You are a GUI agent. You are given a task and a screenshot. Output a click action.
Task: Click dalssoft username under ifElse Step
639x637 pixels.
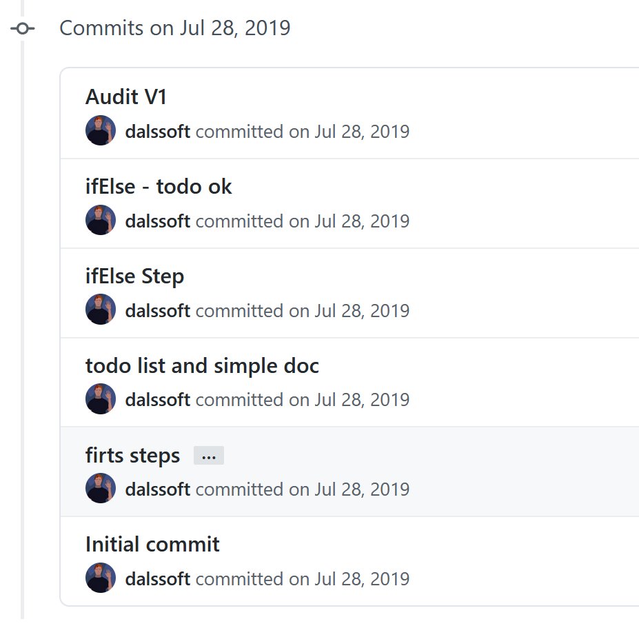(158, 311)
